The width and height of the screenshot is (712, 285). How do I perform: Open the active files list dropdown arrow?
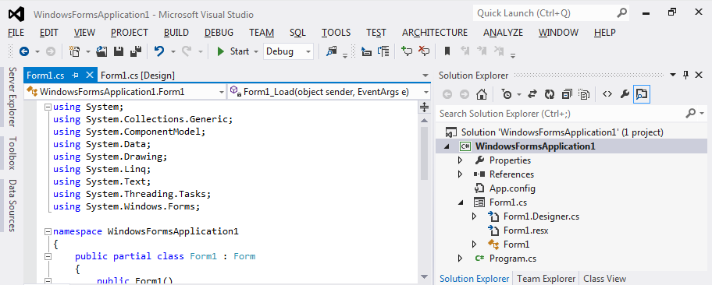(x=425, y=76)
